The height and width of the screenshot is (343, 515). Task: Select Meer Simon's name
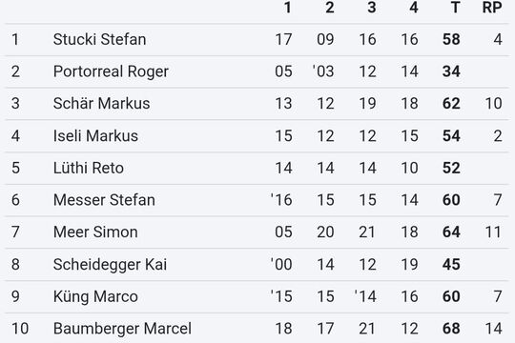pos(95,232)
